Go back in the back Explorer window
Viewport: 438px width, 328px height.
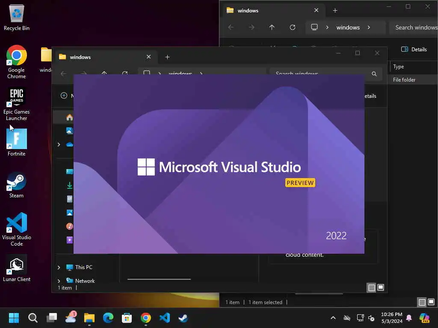231,27
